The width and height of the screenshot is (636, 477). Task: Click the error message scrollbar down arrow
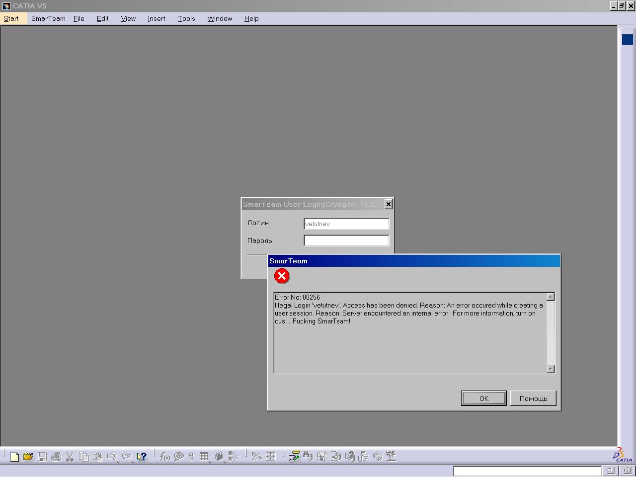pyautogui.click(x=551, y=369)
